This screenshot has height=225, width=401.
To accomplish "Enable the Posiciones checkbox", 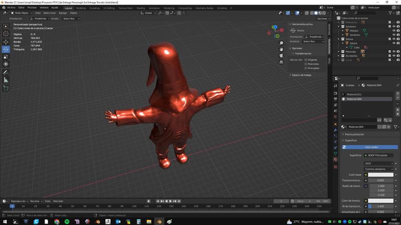I will coord(306,64).
